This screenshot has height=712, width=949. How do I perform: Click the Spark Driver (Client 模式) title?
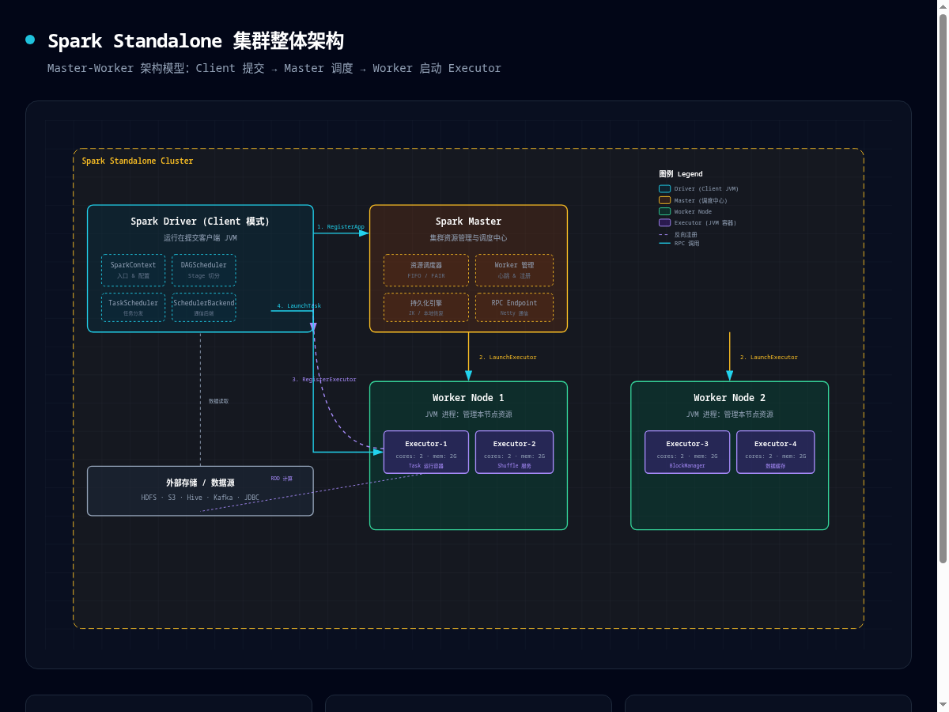200,222
